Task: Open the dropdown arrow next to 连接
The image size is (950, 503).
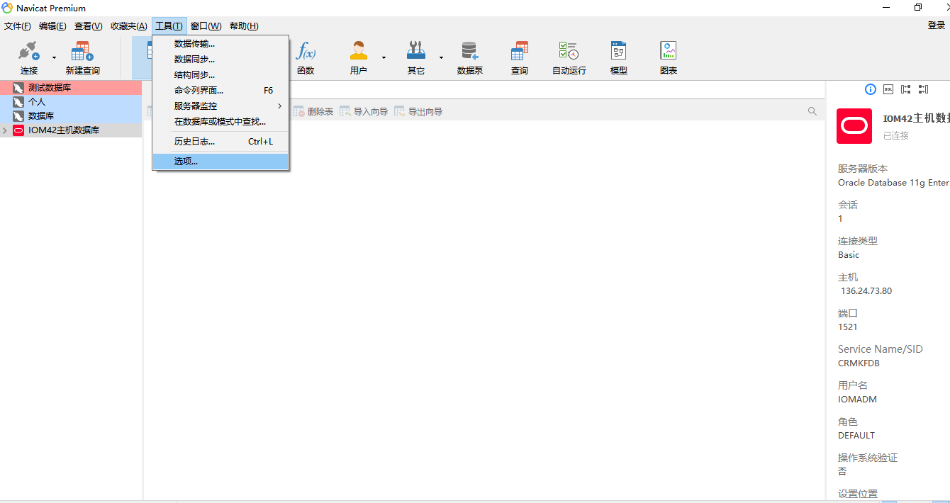Action: pos(53,57)
